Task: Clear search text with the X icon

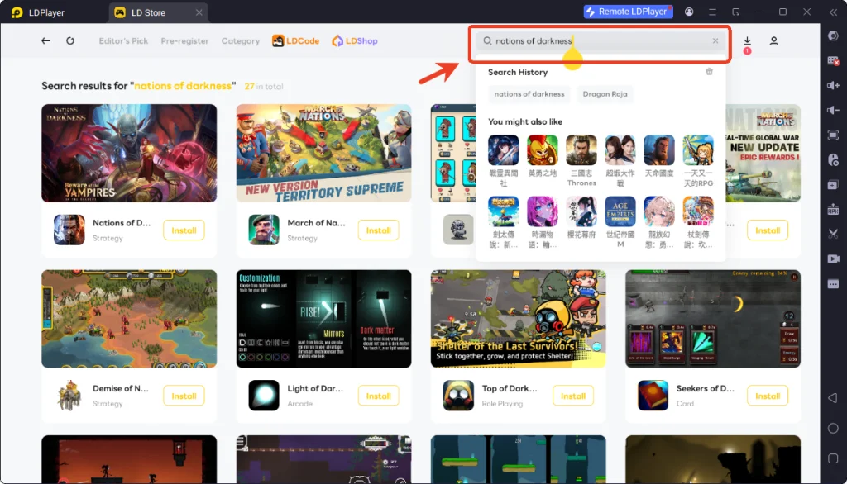Action: [x=715, y=41]
